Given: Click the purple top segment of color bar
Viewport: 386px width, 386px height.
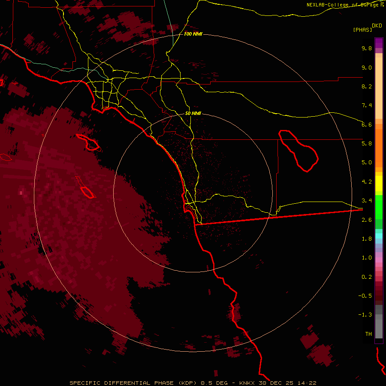Looking at the screenshot, I should pos(379,43).
